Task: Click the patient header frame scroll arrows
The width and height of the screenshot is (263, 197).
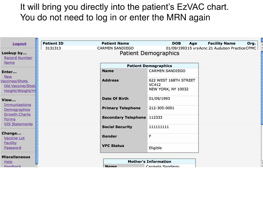Action: (x=262, y=46)
